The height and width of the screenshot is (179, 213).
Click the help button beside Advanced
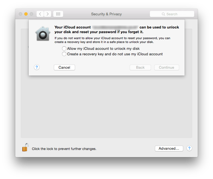(x=190, y=148)
